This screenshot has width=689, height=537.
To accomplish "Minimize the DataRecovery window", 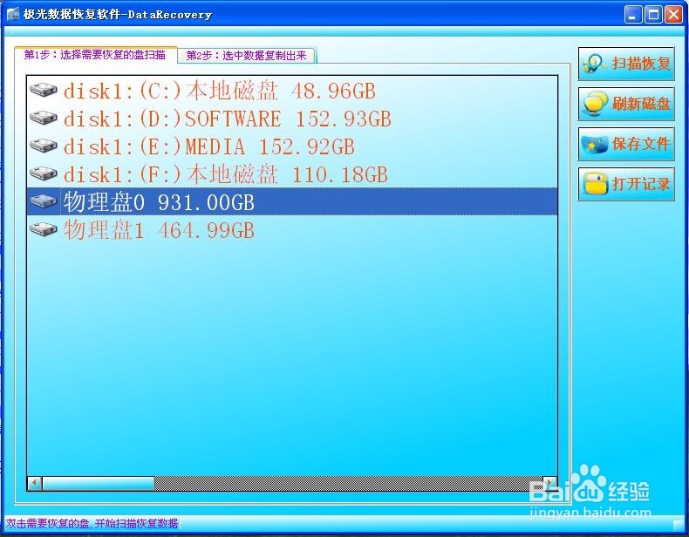I will [633, 15].
